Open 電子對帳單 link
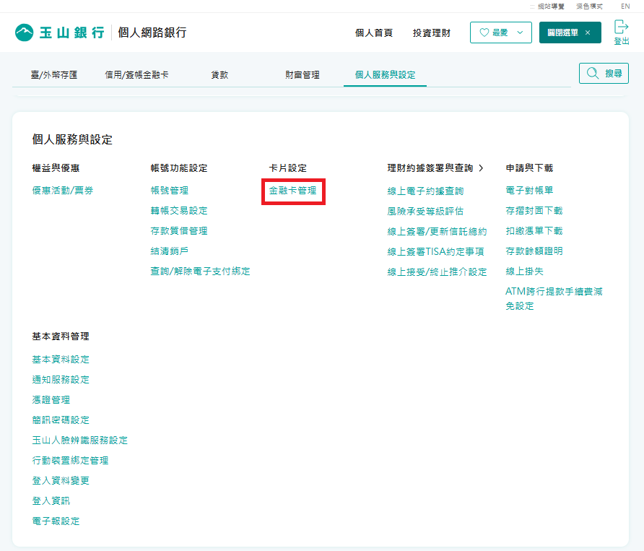Screen dimensions: 644x551 529,191
